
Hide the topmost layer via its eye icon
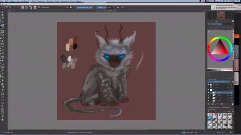[209, 85]
